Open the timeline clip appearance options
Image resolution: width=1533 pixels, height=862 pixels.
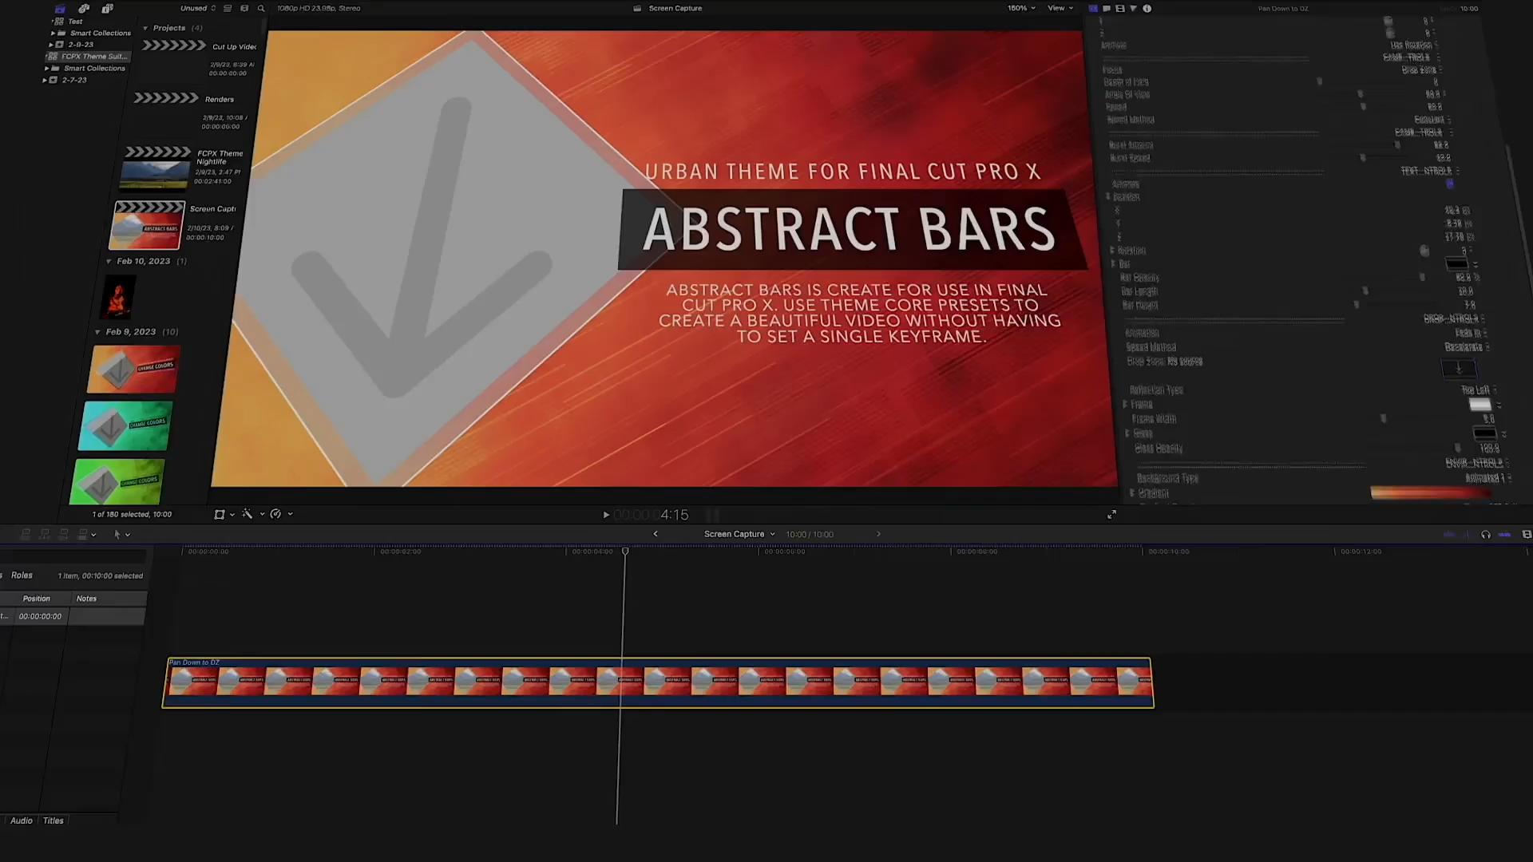coord(1527,535)
